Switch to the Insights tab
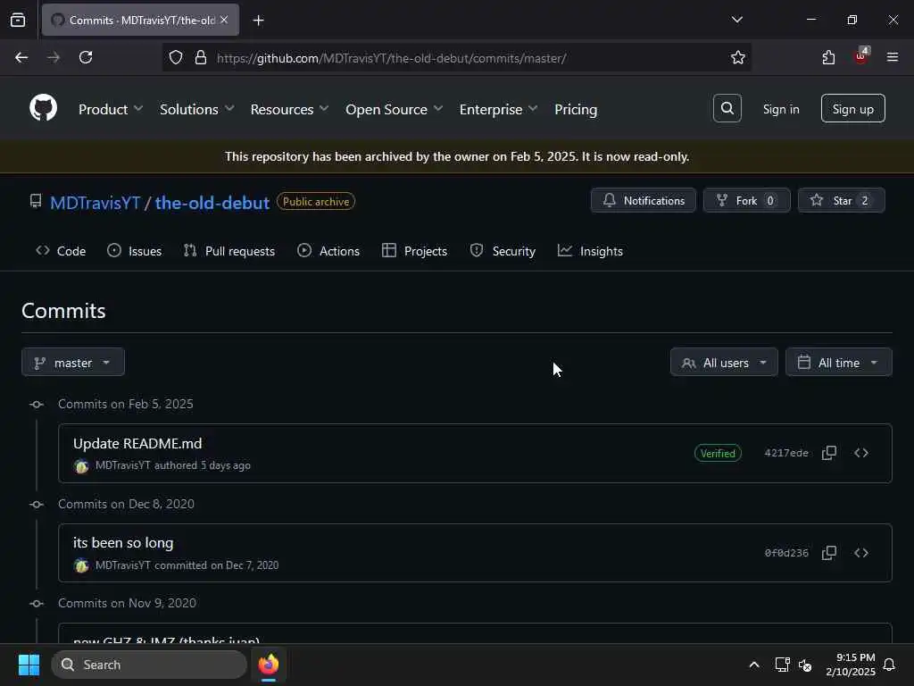This screenshot has height=686, width=914. (x=590, y=251)
